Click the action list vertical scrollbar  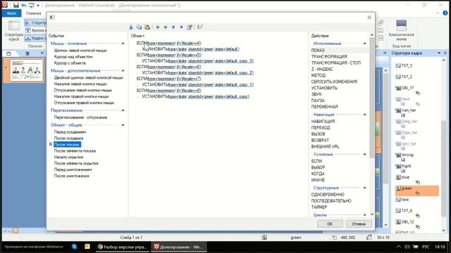tap(372, 98)
